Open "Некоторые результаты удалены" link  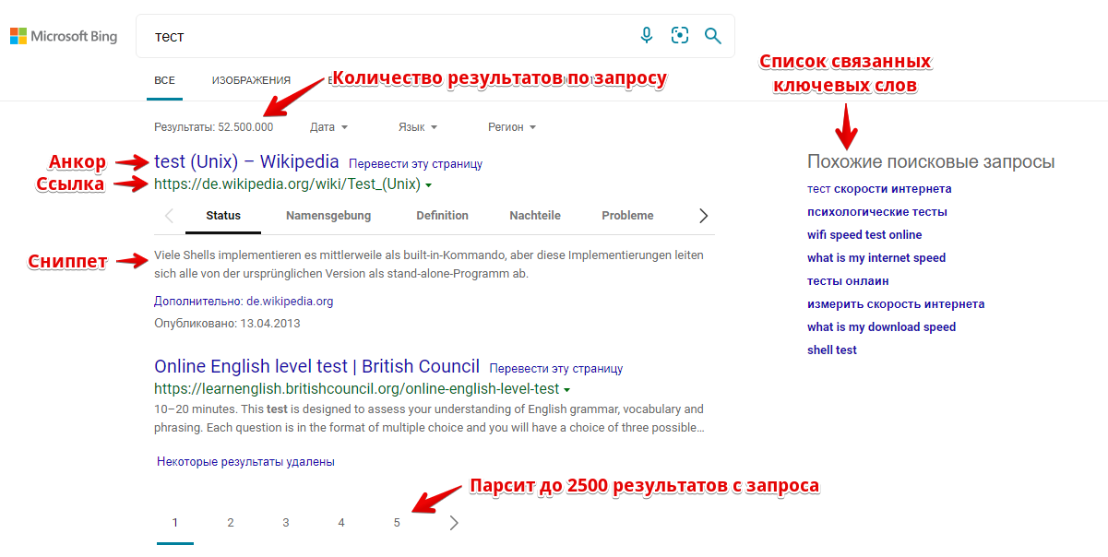click(x=245, y=461)
